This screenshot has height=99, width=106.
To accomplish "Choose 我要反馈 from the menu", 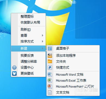I will (28, 56).
